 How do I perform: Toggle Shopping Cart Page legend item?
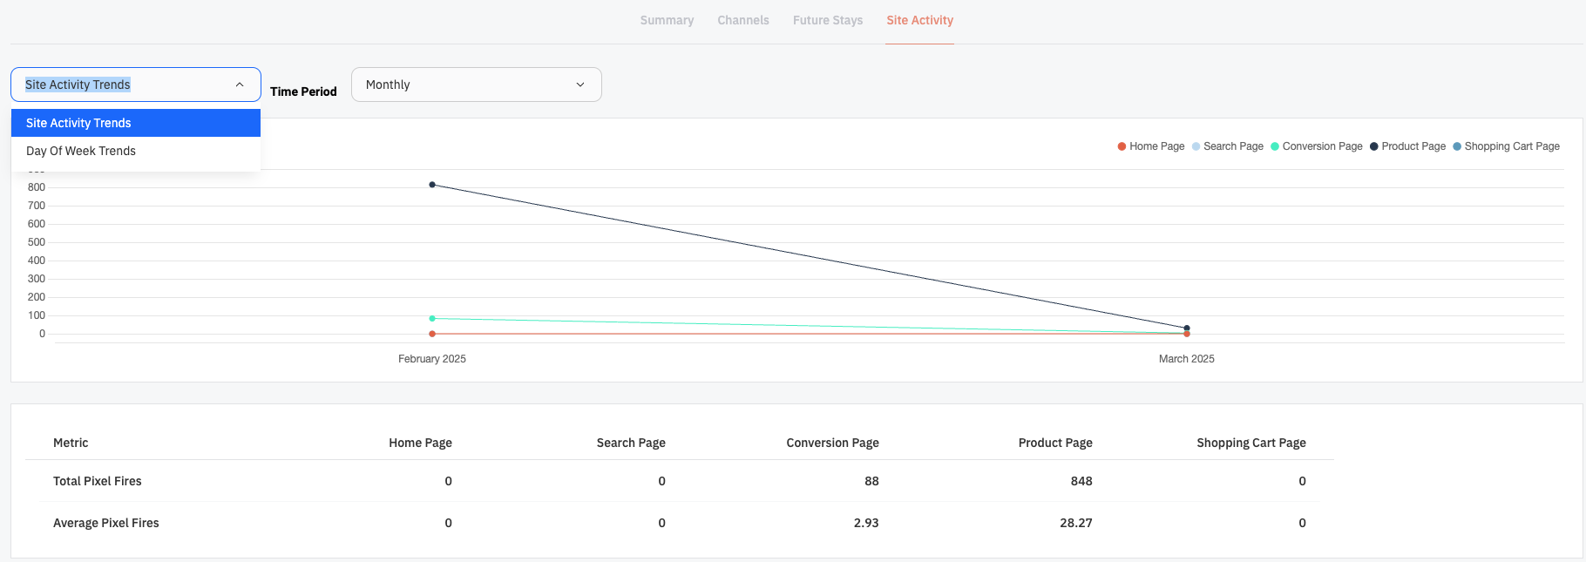1506,146
